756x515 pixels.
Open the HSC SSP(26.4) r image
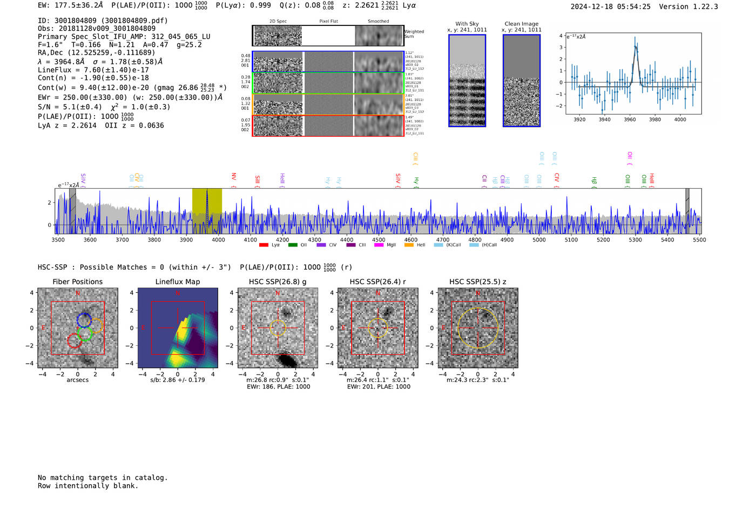[378, 328]
